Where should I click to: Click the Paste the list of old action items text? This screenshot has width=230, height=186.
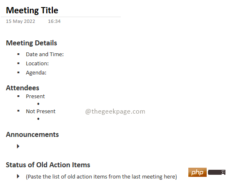[x=101, y=176]
